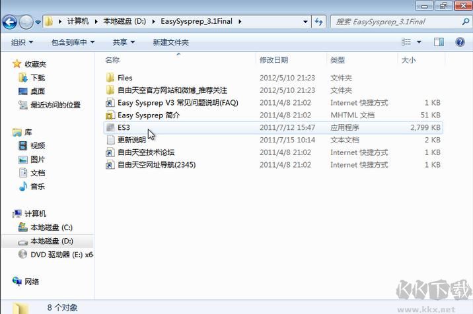Open the 共享 menu
Screen dimensions: 473x314
(124, 42)
